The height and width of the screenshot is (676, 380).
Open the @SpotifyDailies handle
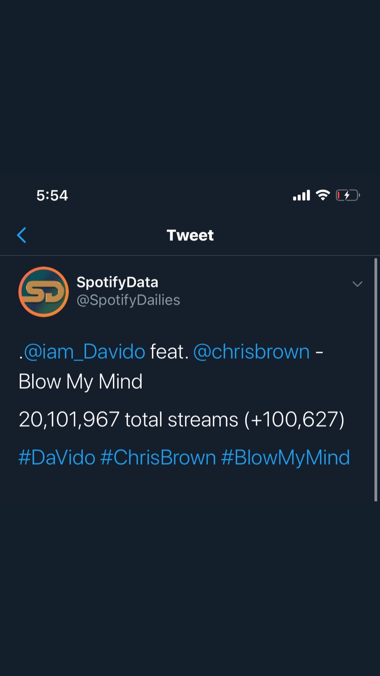pos(128,300)
